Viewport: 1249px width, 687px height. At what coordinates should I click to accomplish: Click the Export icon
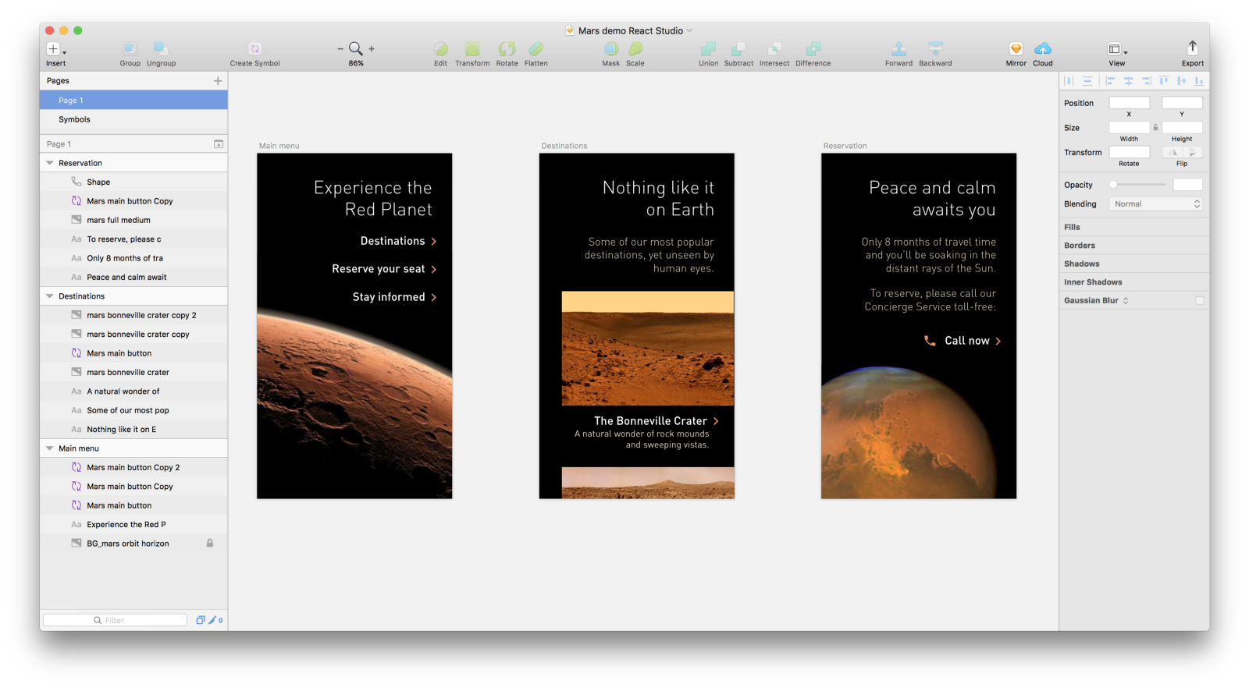[x=1192, y=48]
